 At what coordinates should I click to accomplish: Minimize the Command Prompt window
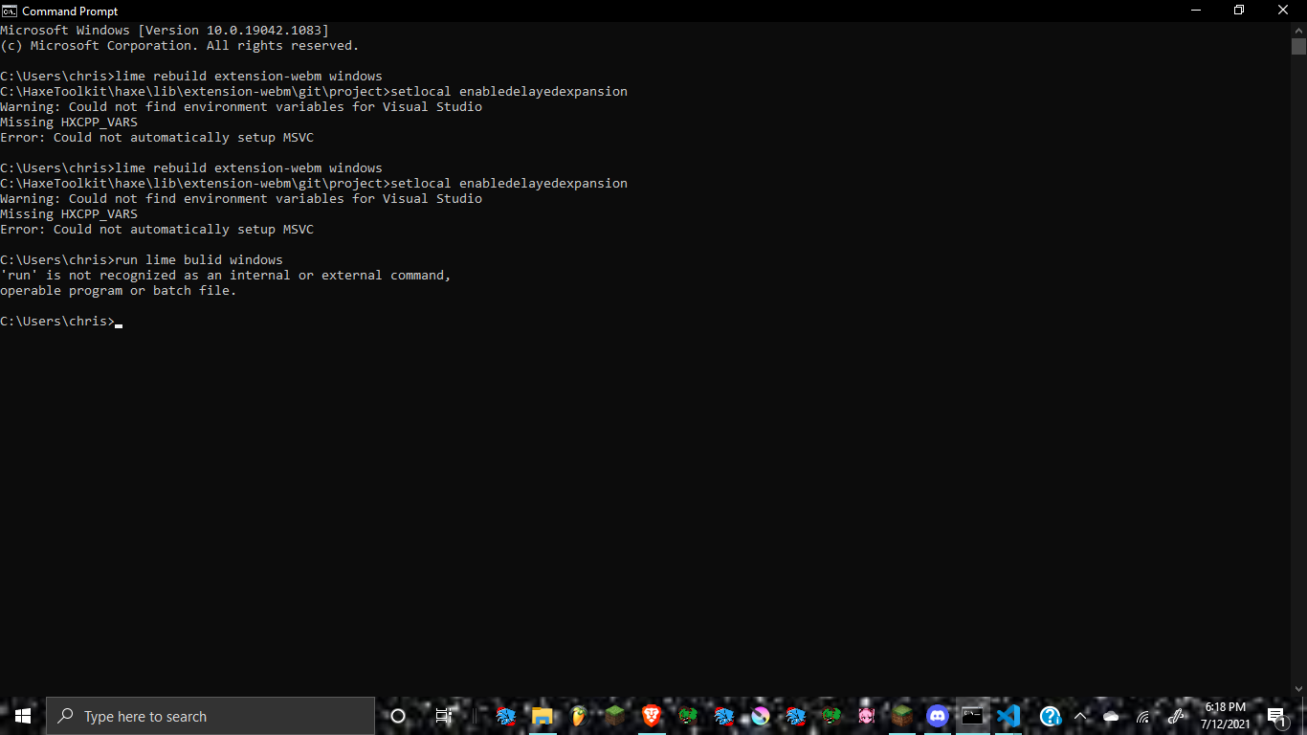point(1195,11)
